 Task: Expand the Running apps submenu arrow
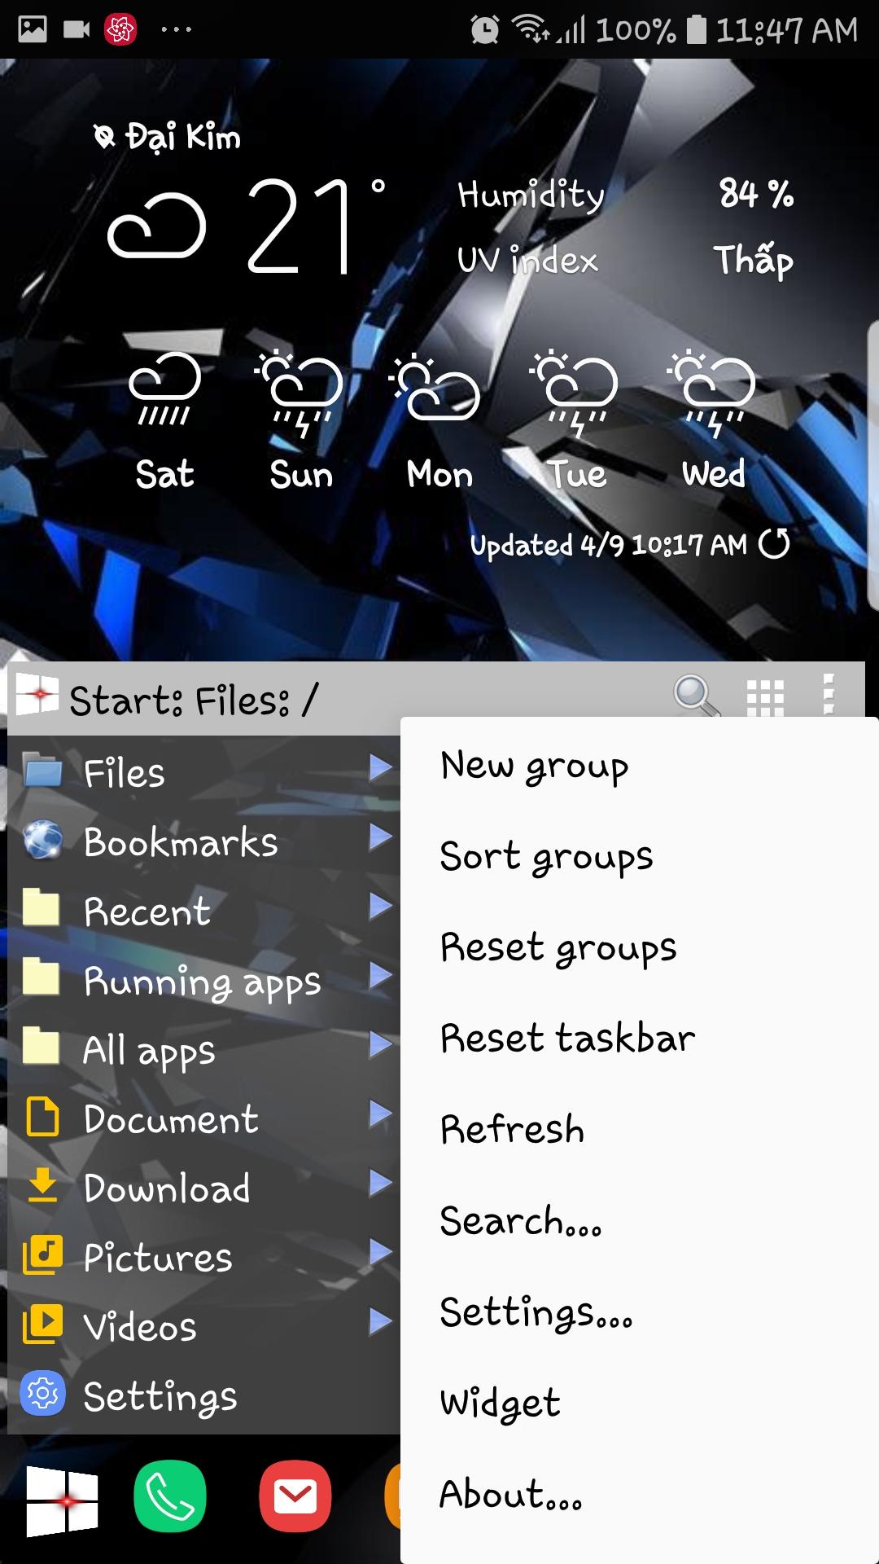[380, 975]
